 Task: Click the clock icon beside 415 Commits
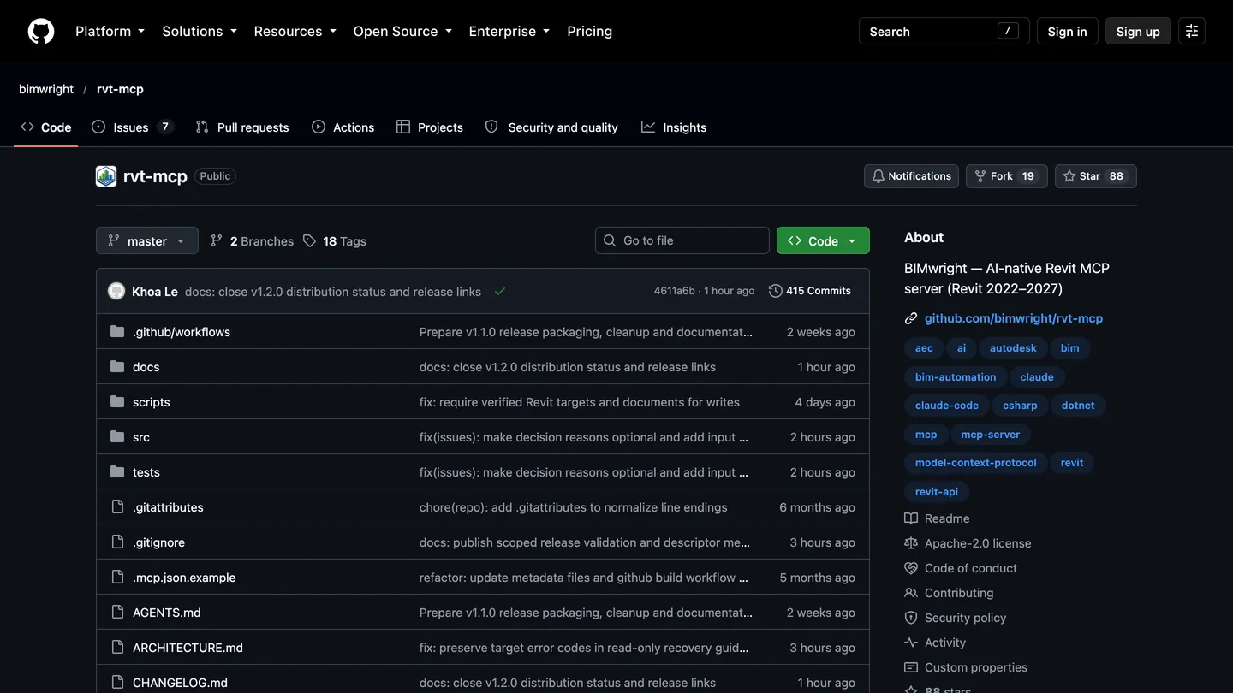click(x=776, y=291)
